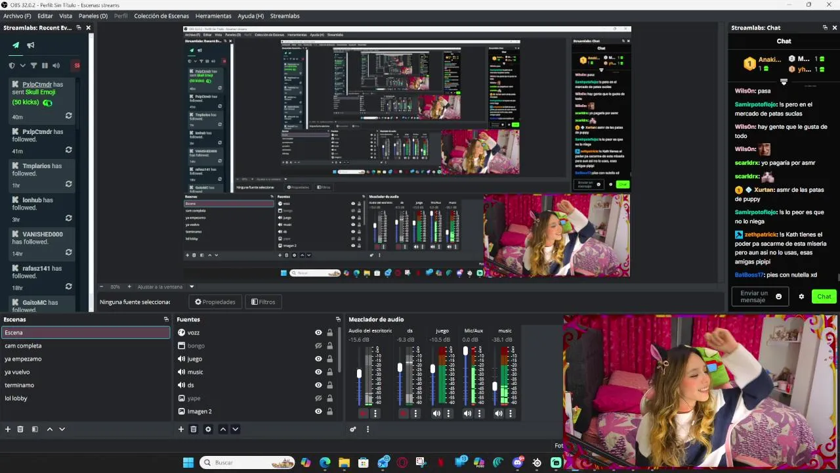Unmute Audio del escritorio channel
Image resolution: width=840 pixels, height=473 pixels.
(363, 413)
